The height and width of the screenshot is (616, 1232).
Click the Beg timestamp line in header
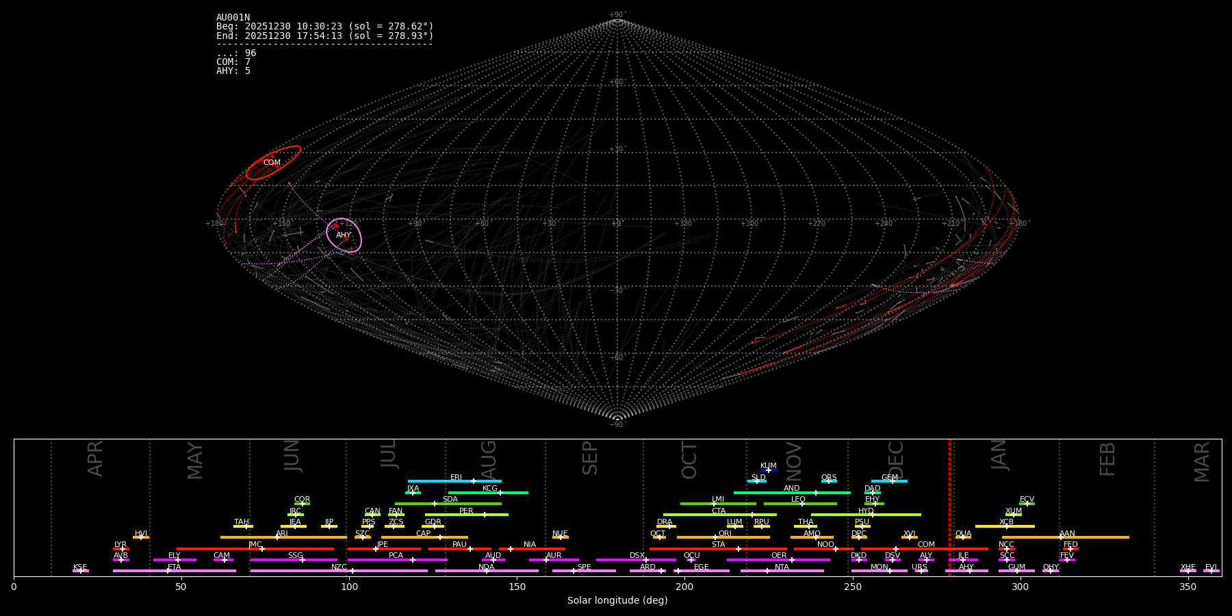324,27
